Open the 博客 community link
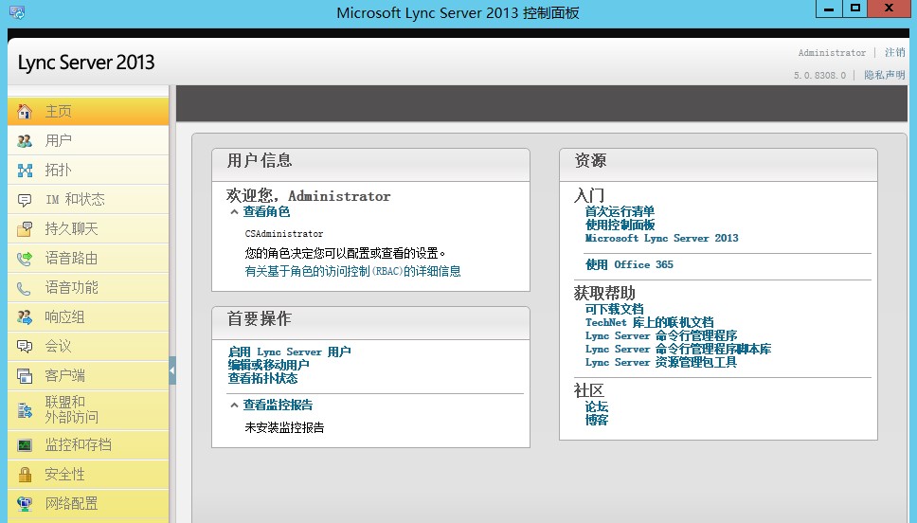The width and height of the screenshot is (917, 523). (597, 420)
